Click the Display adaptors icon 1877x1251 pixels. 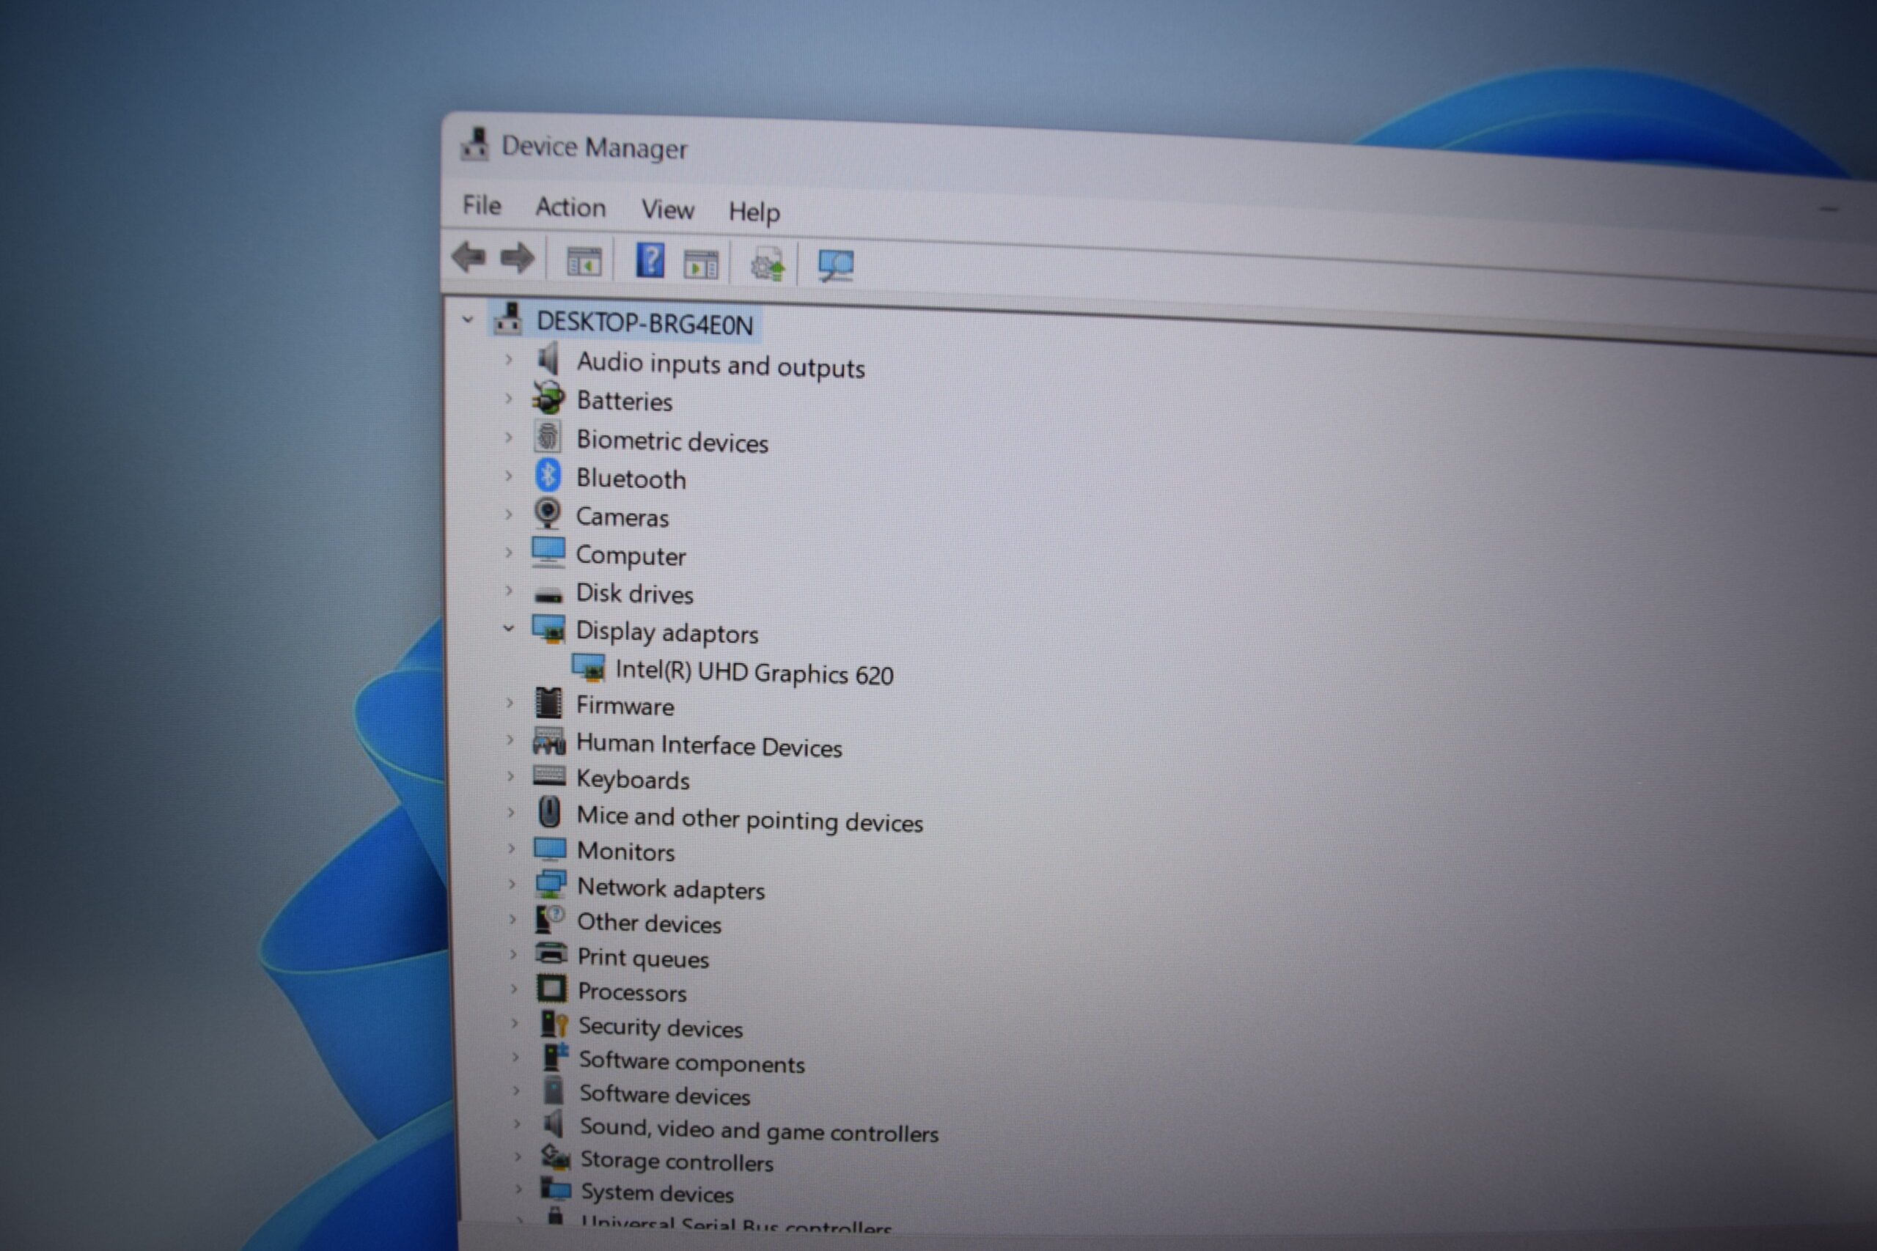pos(549,629)
